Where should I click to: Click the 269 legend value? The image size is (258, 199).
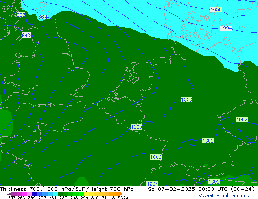coord(32,197)
